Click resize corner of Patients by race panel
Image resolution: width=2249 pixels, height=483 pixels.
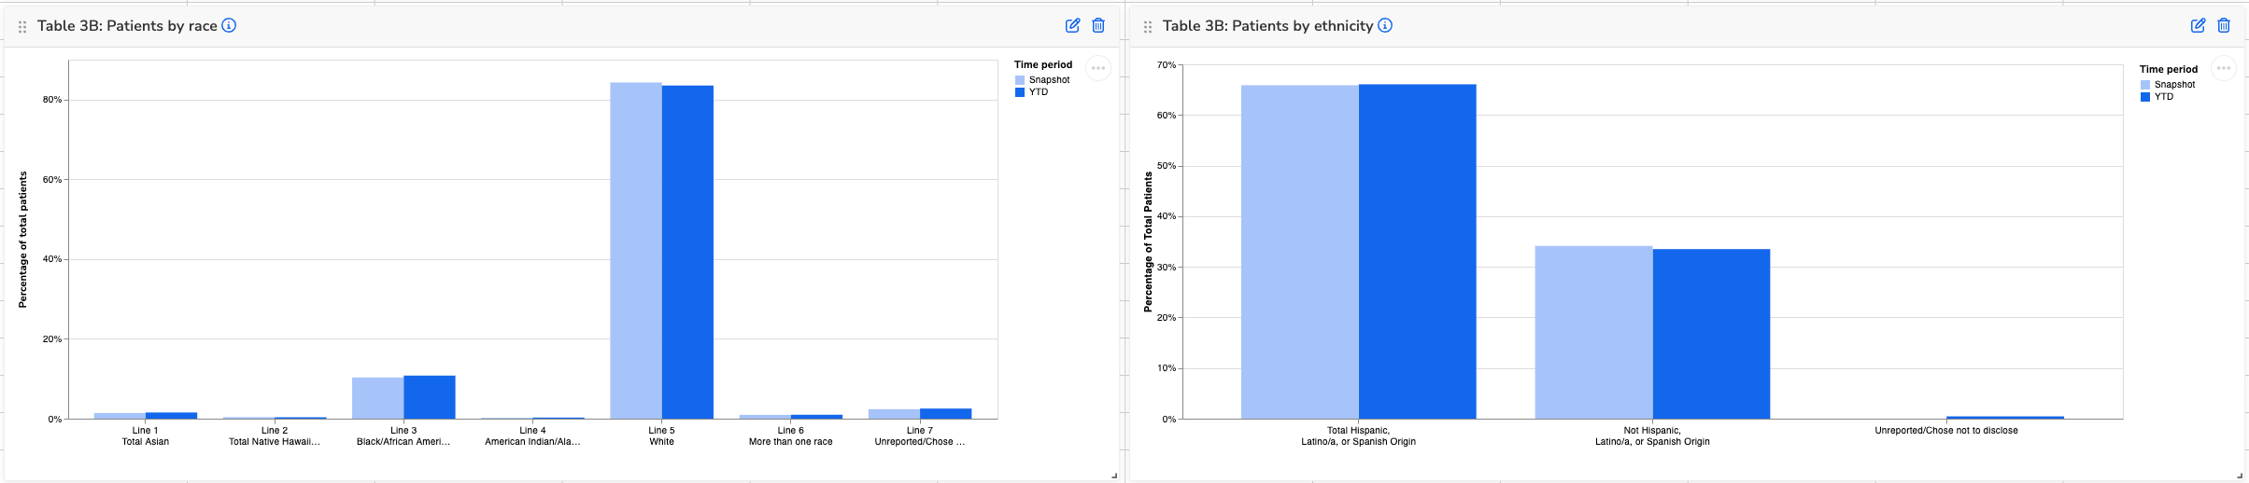[1114, 476]
